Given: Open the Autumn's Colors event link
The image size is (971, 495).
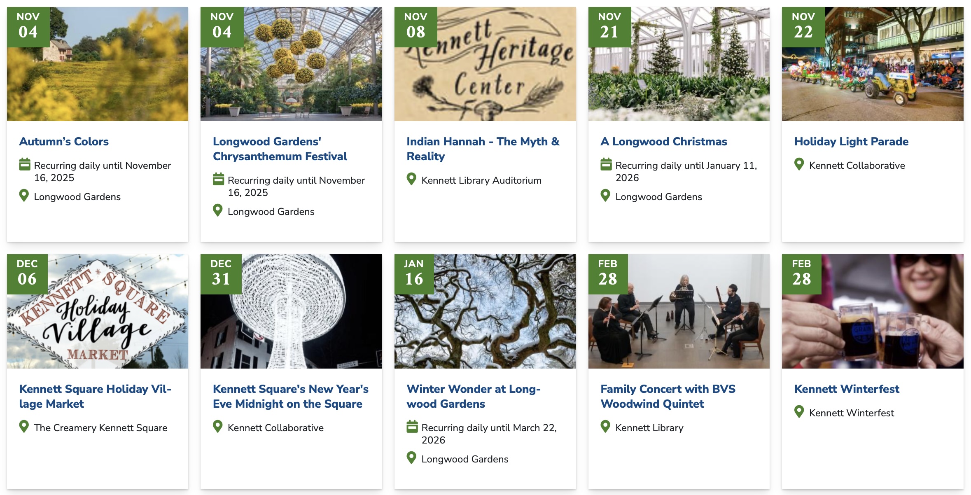Looking at the screenshot, I should coord(64,142).
